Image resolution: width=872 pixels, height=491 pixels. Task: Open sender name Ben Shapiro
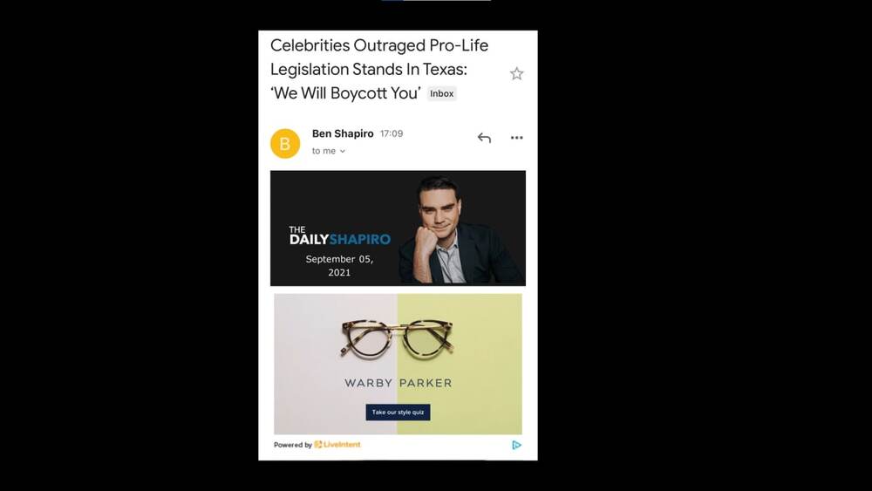point(343,133)
